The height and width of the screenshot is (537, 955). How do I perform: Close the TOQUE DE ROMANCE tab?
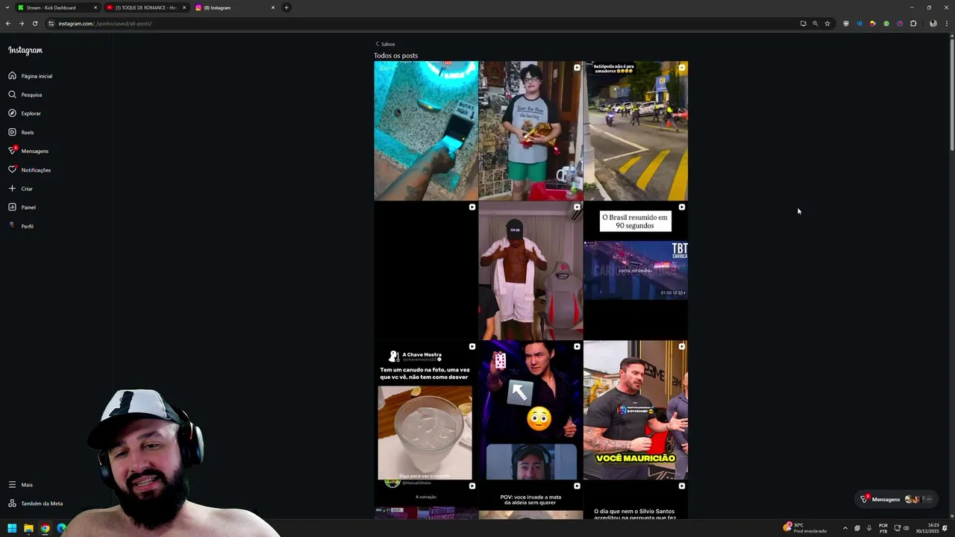pyautogui.click(x=184, y=7)
